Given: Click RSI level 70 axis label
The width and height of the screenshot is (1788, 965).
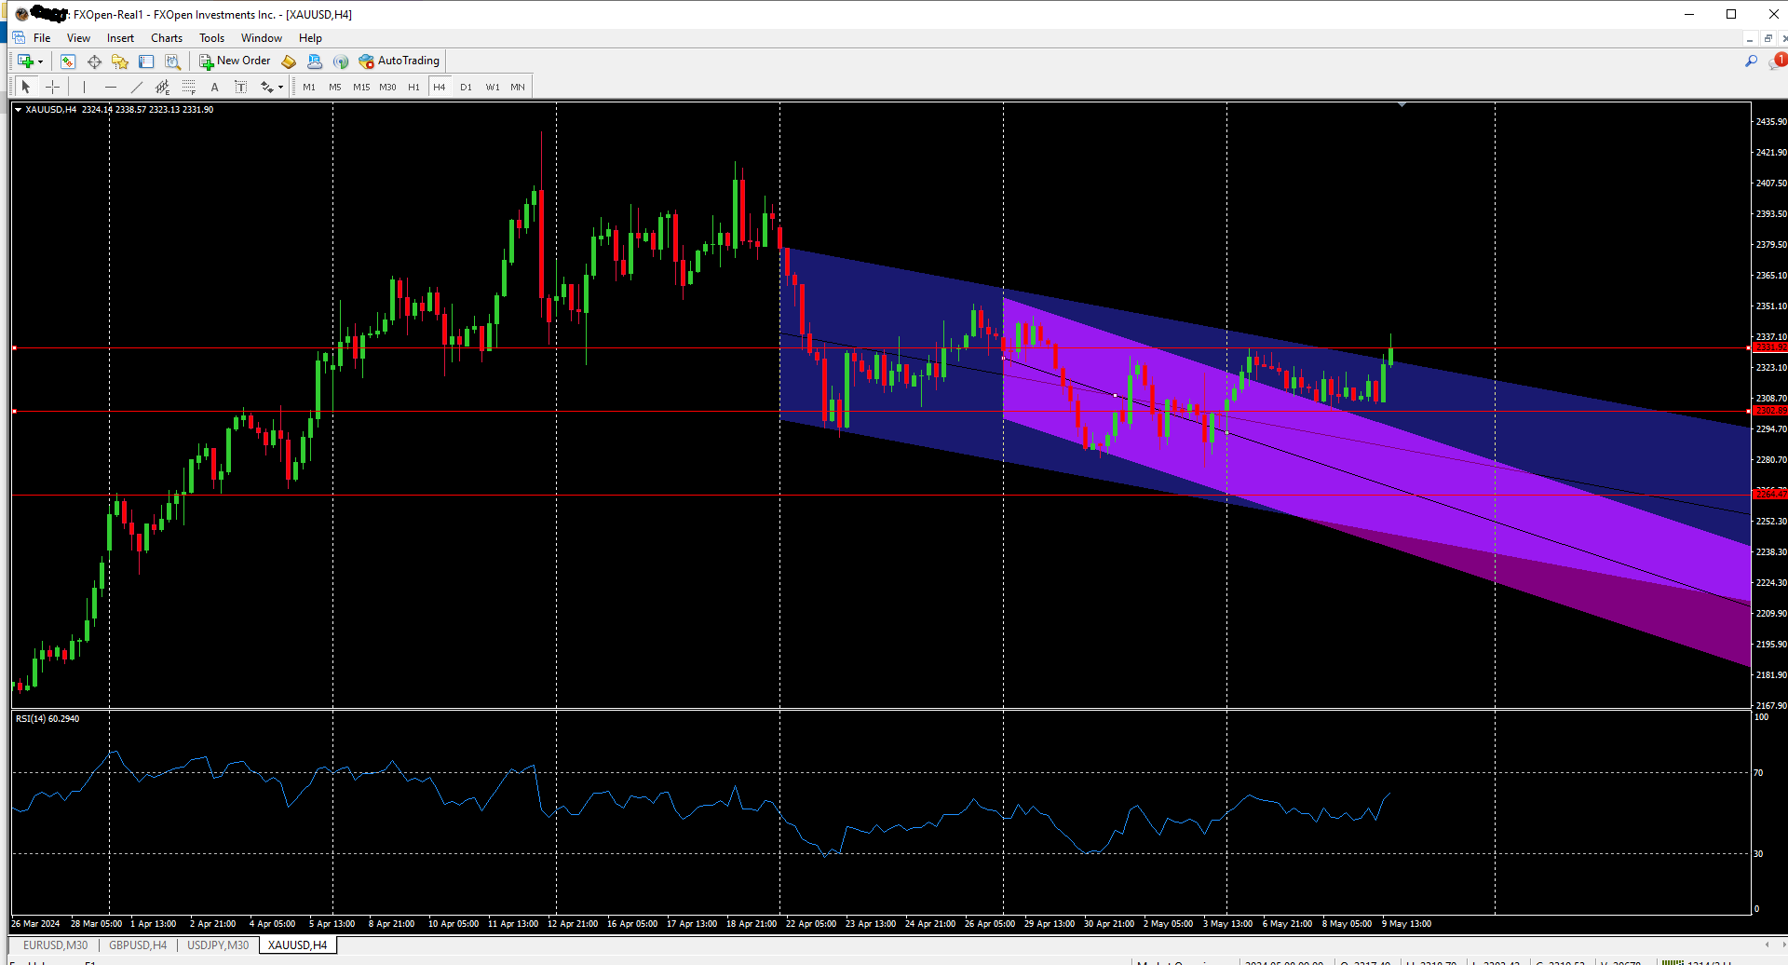Looking at the screenshot, I should click(x=1758, y=773).
